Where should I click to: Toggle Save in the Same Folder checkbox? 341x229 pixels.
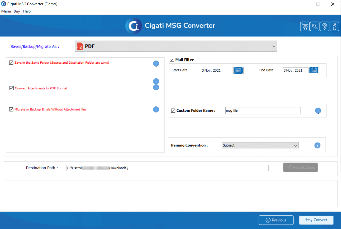(x=11, y=63)
